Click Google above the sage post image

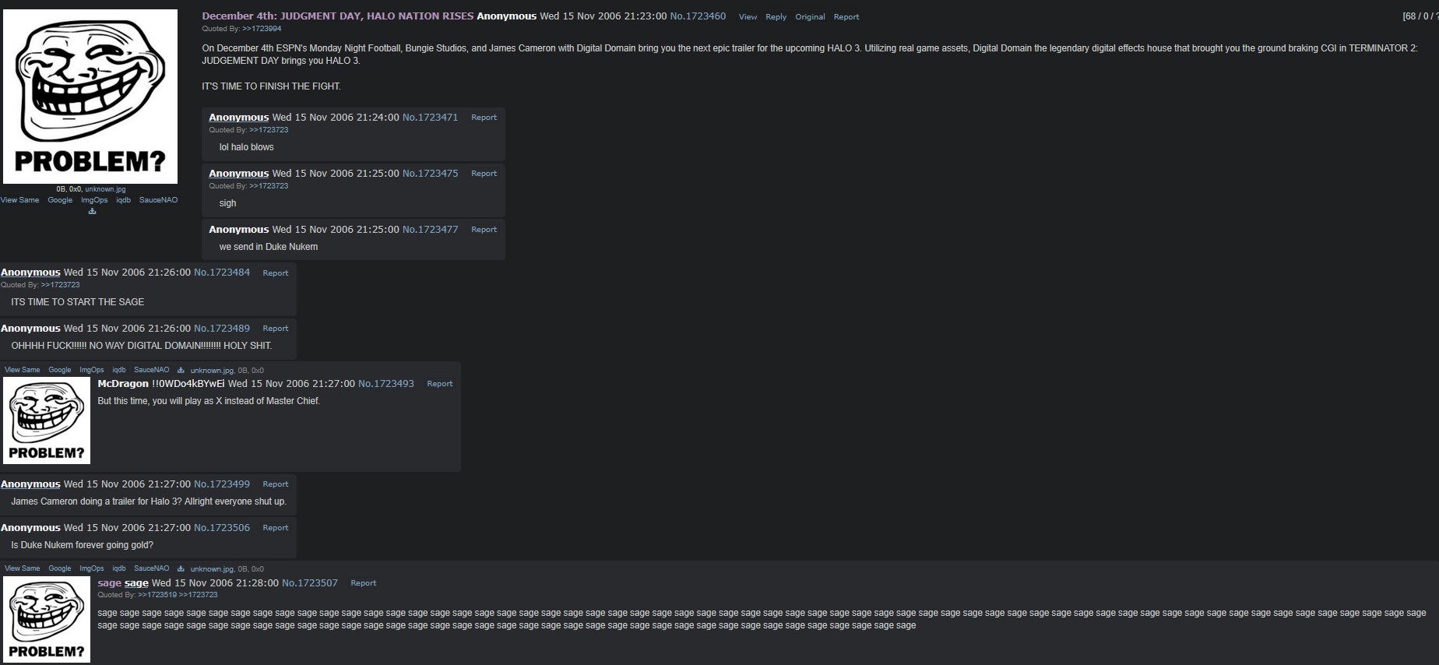[x=59, y=568]
